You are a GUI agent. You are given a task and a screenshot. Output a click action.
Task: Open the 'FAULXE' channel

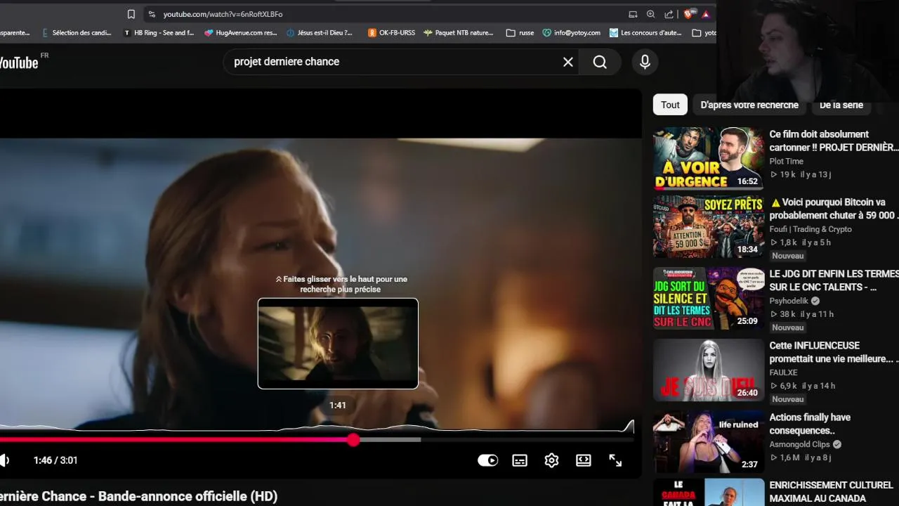pyautogui.click(x=783, y=372)
